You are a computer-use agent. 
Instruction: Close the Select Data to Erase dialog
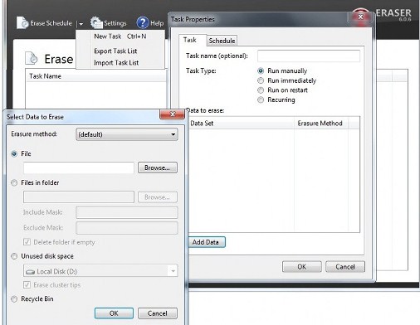(172, 114)
